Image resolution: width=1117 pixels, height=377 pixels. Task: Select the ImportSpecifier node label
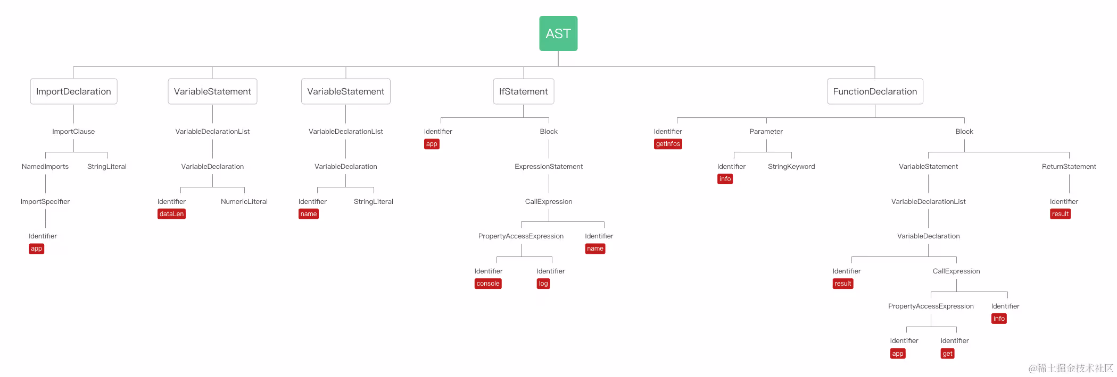[45, 202]
